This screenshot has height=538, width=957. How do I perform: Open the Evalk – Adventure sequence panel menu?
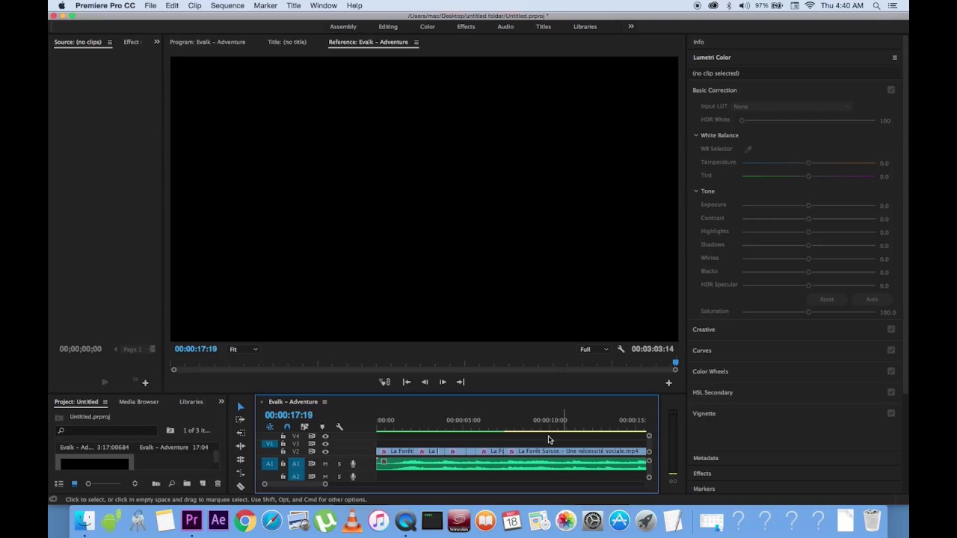point(324,402)
